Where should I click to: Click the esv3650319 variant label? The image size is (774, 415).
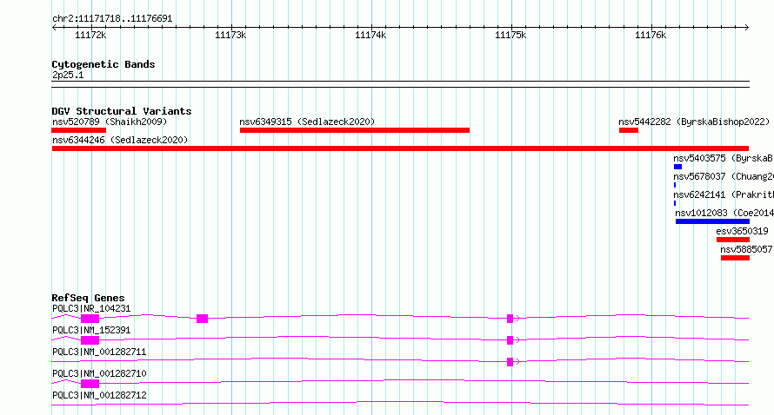[742, 231]
